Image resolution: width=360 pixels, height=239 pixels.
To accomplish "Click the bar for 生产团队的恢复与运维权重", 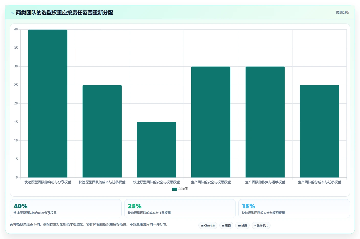I will click(x=265, y=122).
